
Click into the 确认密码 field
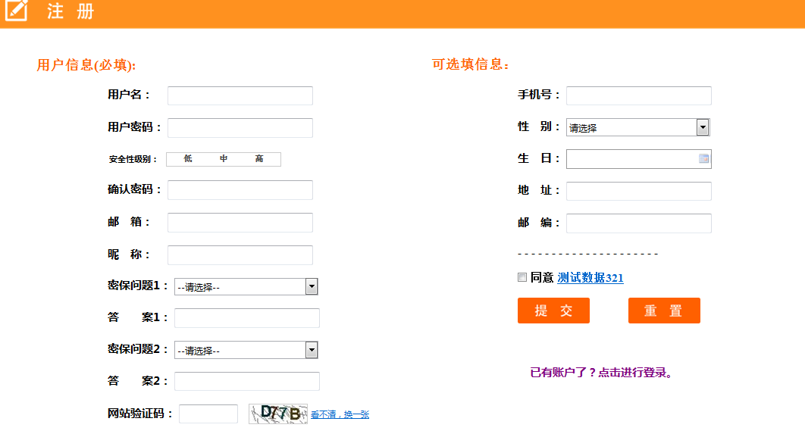(240, 190)
